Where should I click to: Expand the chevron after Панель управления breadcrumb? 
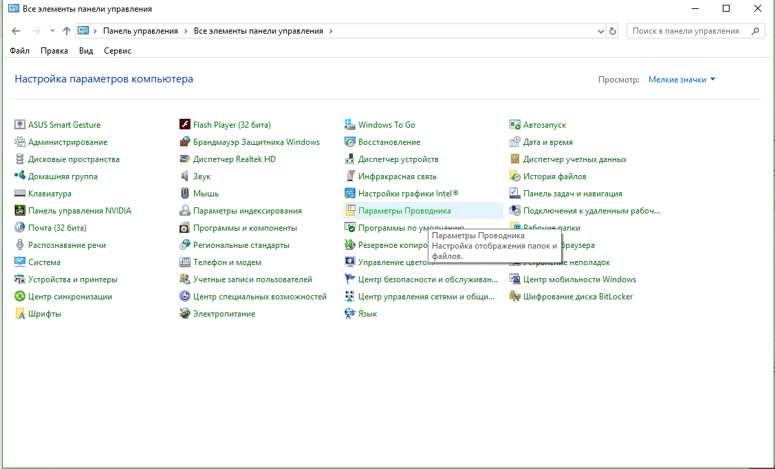(x=186, y=31)
